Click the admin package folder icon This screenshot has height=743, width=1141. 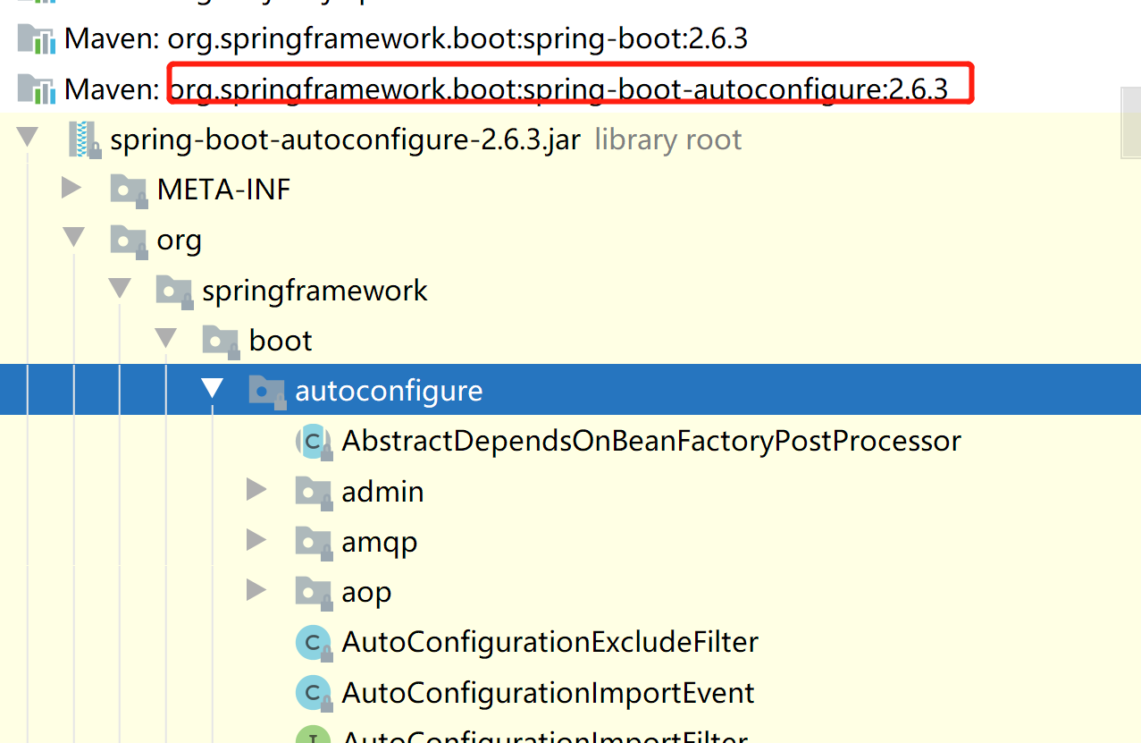(x=314, y=491)
